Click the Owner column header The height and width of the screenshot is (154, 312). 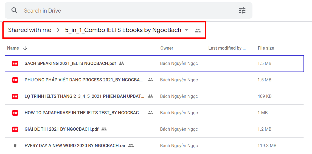(x=167, y=48)
